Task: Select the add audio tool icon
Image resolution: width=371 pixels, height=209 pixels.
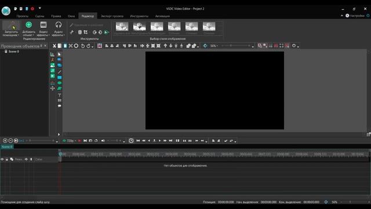Action: coord(52,71)
